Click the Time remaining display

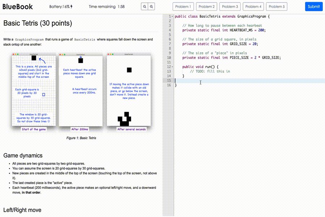pyautogui.click(x=107, y=7)
